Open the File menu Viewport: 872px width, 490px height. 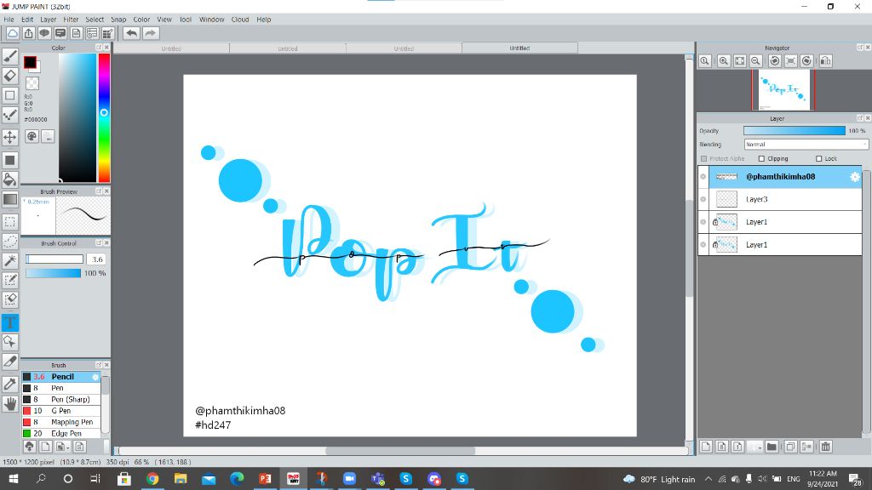pos(9,20)
